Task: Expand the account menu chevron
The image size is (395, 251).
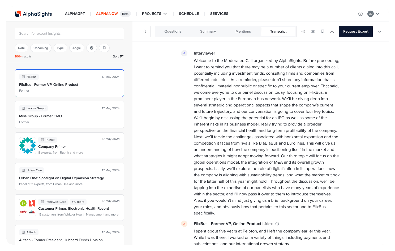Action: coord(377,14)
